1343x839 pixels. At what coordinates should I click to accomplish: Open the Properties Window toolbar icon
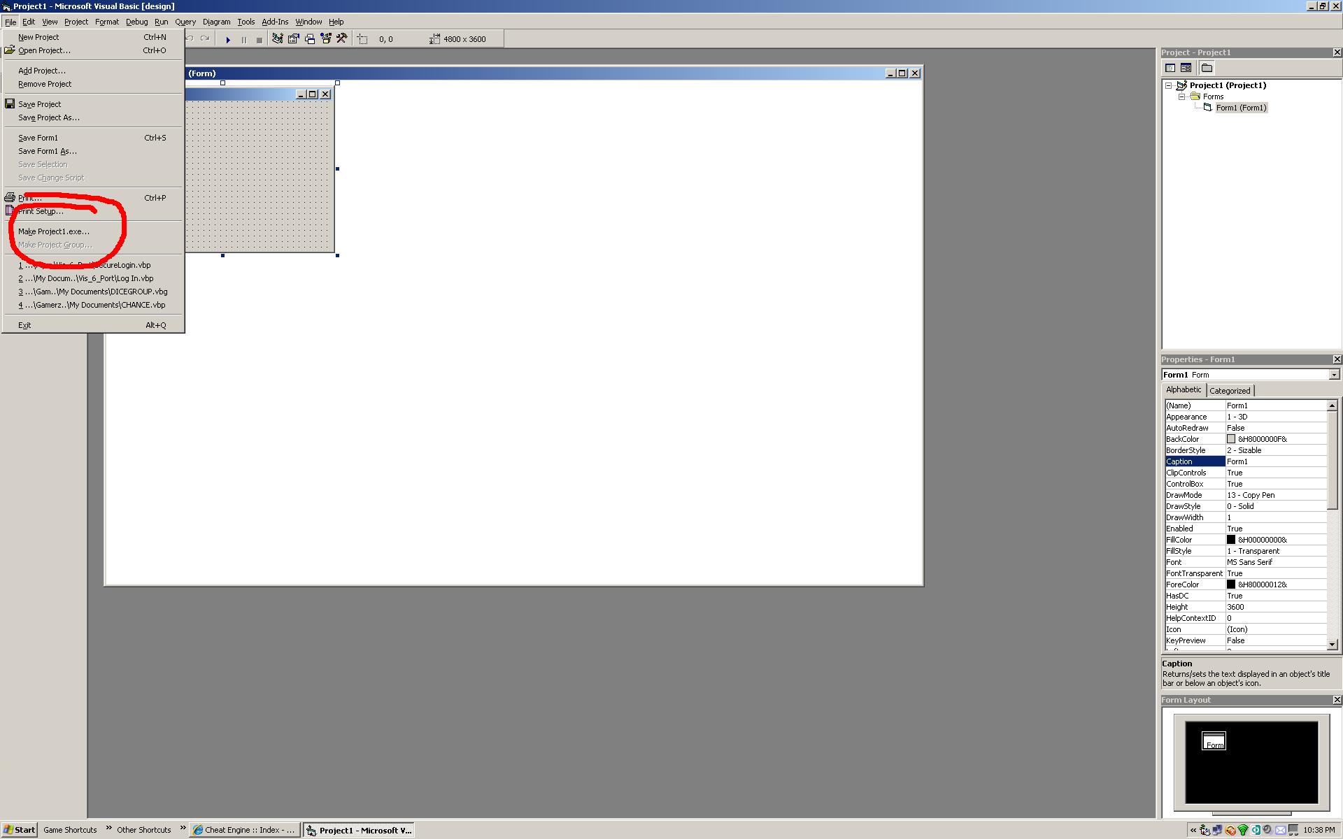294,39
